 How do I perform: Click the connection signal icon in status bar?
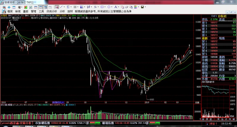(x=207, y=123)
